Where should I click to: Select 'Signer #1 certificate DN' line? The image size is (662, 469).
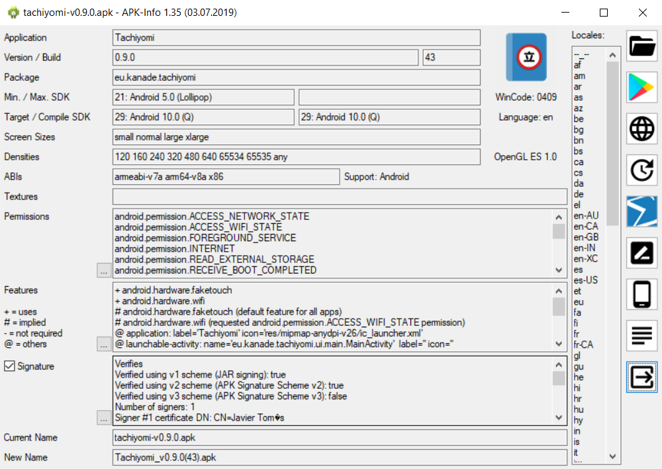coord(199,417)
